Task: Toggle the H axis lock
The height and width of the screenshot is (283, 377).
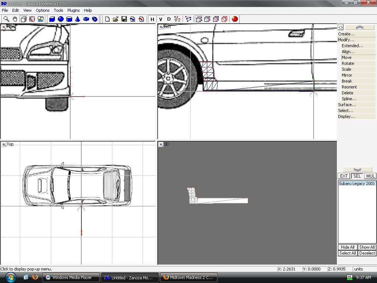Action: click(x=152, y=19)
